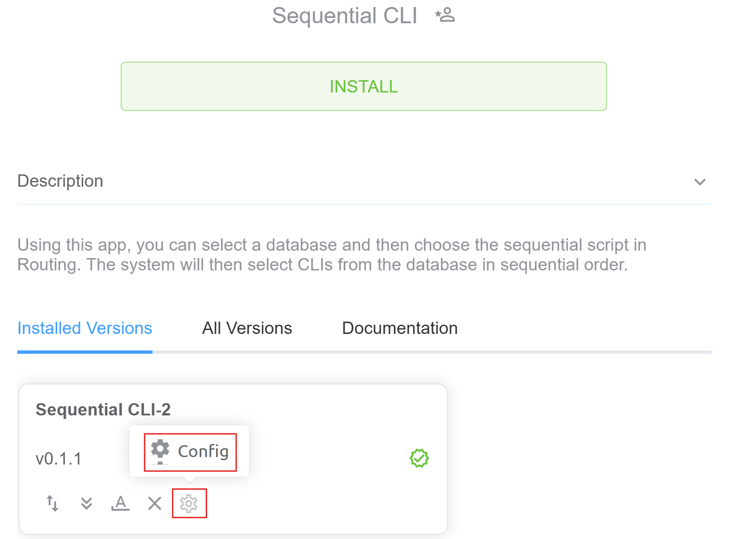Image resolution: width=730 pixels, height=539 pixels.
Task: Open settings via the outlined gear icon
Action: [x=189, y=504]
